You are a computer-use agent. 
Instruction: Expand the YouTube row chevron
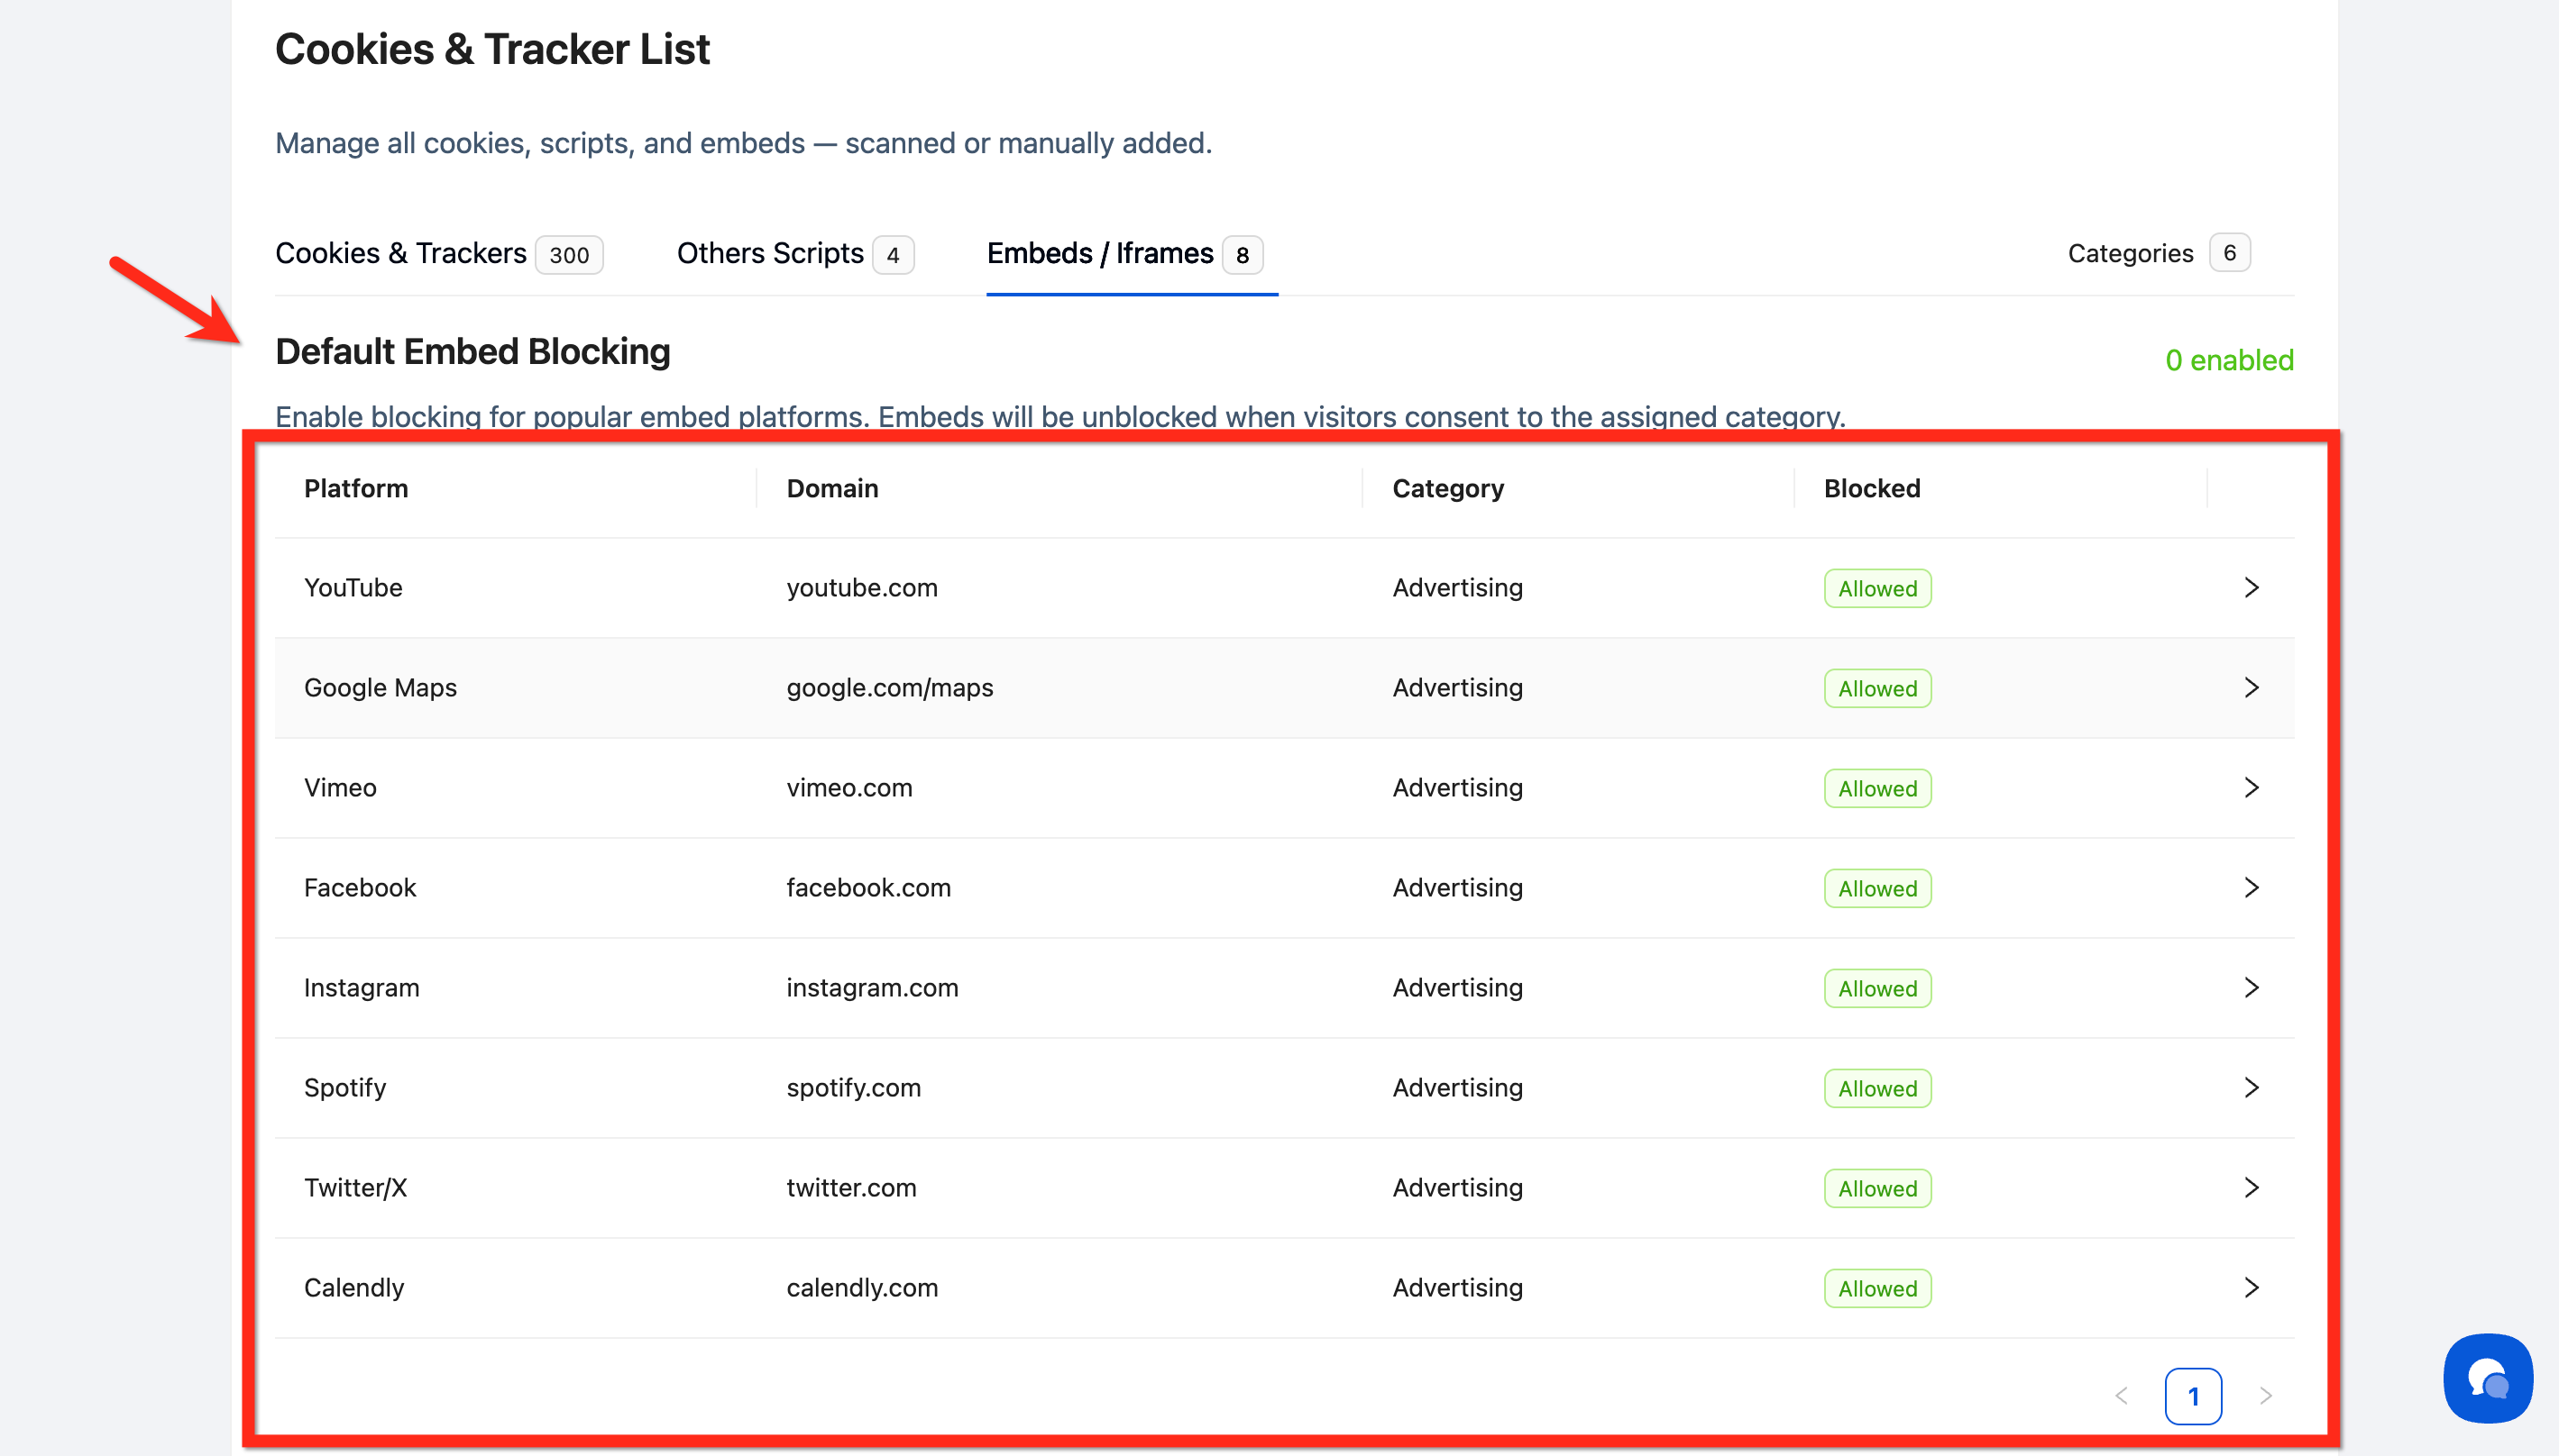(2251, 588)
